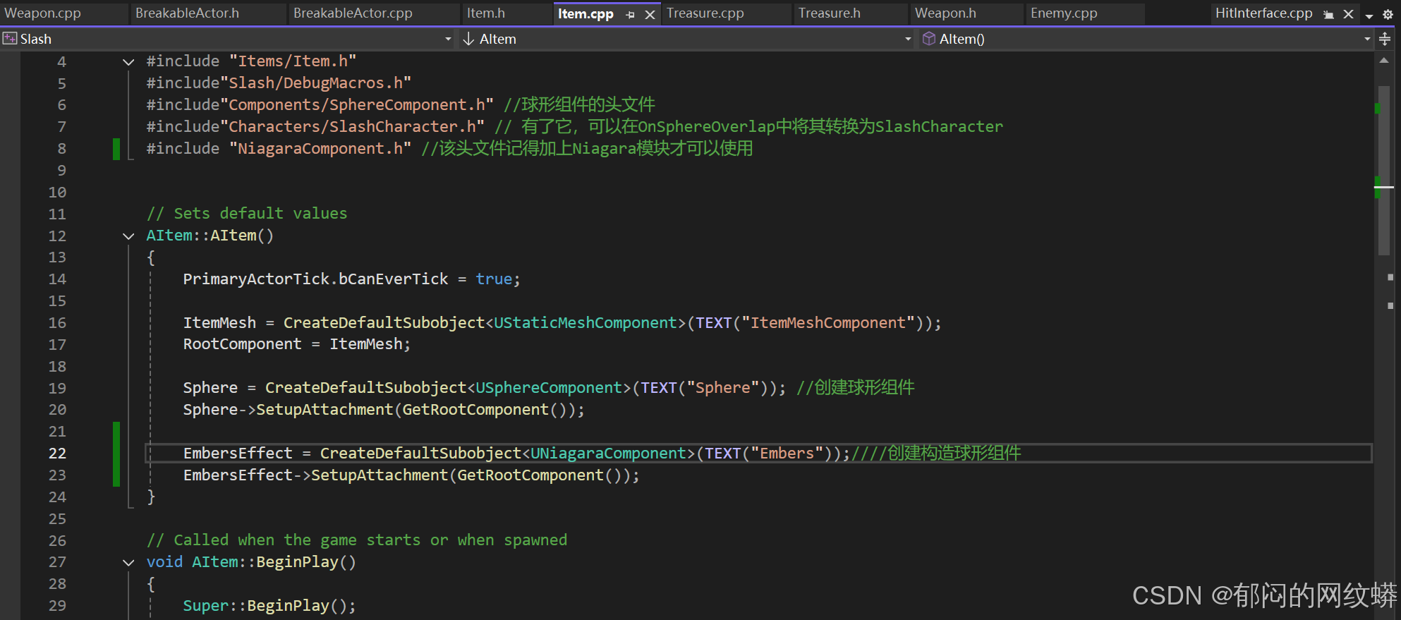Click "NiagaraComponent.h" include string

coord(320,149)
